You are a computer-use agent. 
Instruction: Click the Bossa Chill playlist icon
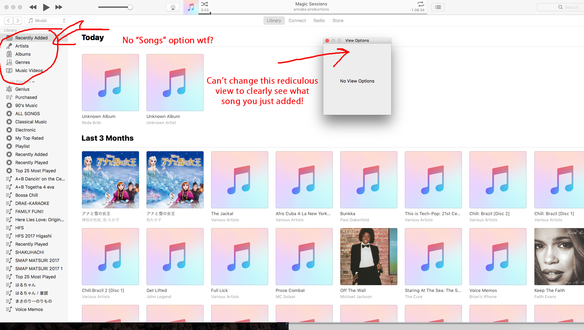pos(9,195)
